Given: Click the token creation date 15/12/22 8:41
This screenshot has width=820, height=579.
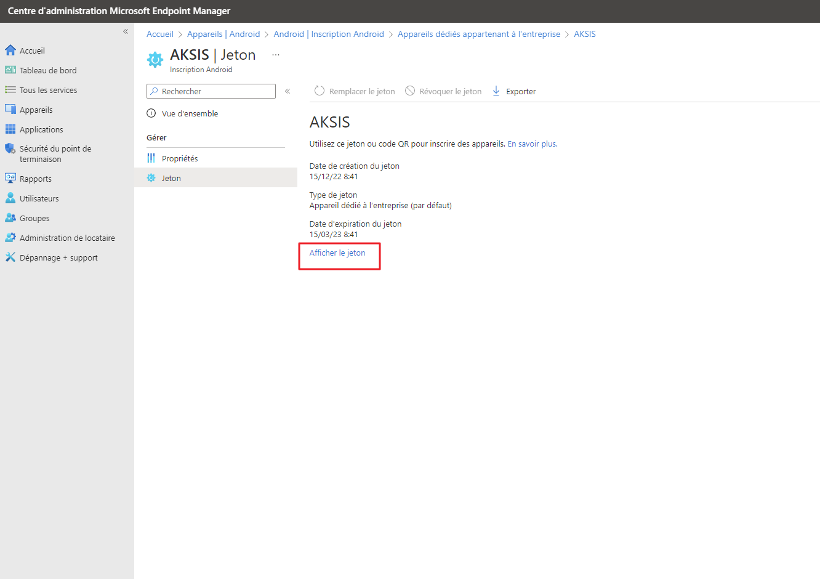Looking at the screenshot, I should [334, 176].
